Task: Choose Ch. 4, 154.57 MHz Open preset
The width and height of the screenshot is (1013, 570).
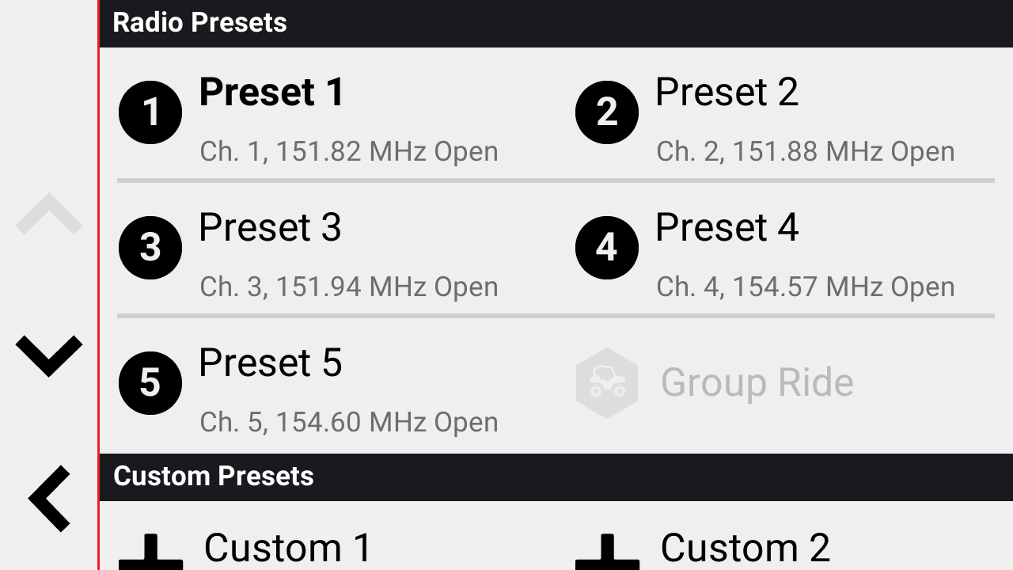Action: pyautogui.click(x=806, y=287)
